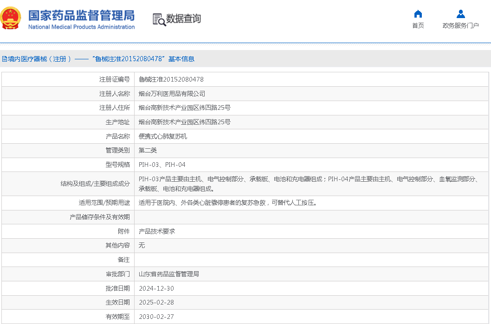Click the 产品技术要求 attachment text
This screenshot has height=324, width=491.
(x=157, y=231)
